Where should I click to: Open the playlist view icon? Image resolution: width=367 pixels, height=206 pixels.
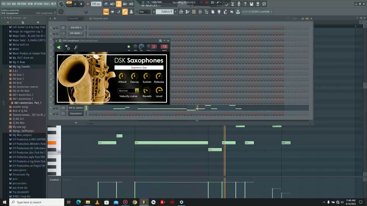(181, 12)
